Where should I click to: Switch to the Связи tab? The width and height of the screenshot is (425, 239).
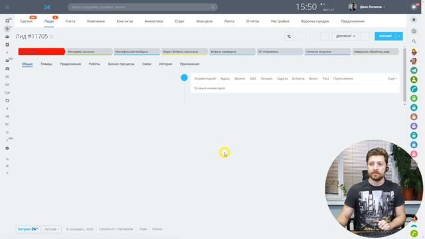coord(147,64)
